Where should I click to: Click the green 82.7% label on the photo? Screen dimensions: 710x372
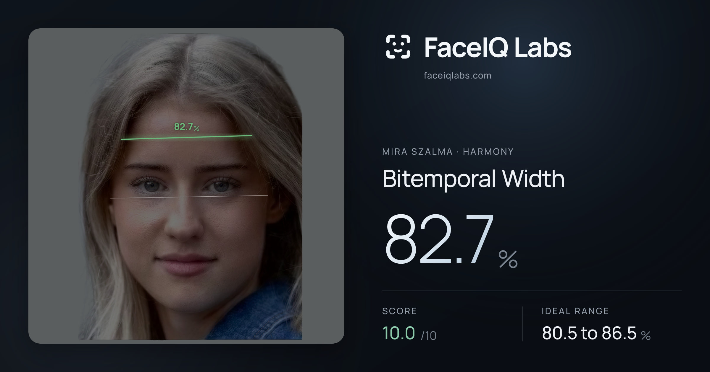point(186,127)
